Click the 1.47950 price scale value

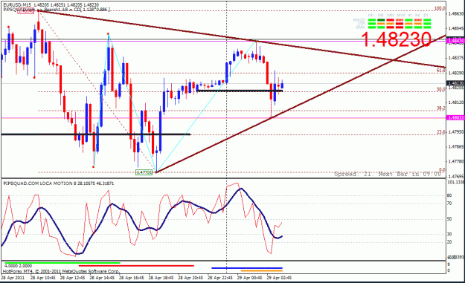456,132
